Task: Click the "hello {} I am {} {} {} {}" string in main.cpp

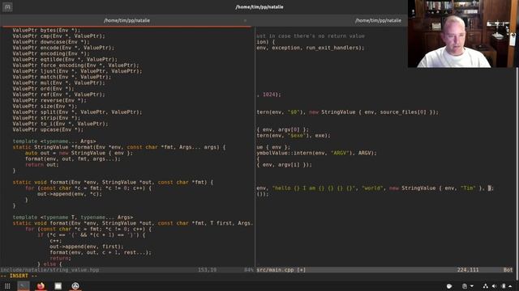Action: [314, 188]
